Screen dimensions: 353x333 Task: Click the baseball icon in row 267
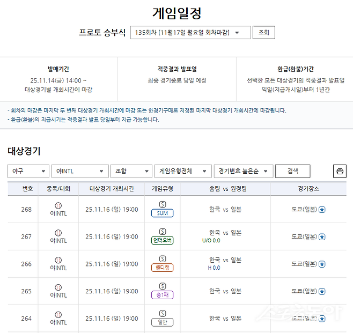[x=58, y=233]
